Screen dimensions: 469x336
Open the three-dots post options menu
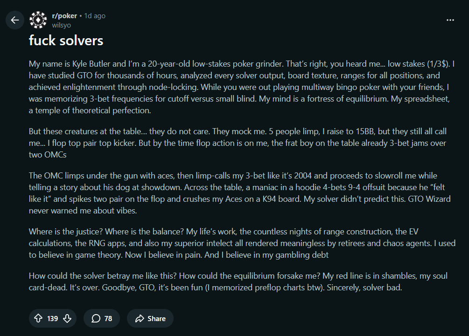pyautogui.click(x=450, y=20)
